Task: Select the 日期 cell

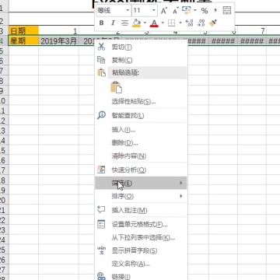Action: (23, 31)
